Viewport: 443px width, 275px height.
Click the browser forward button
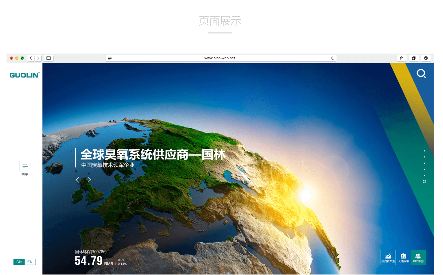tap(38, 58)
